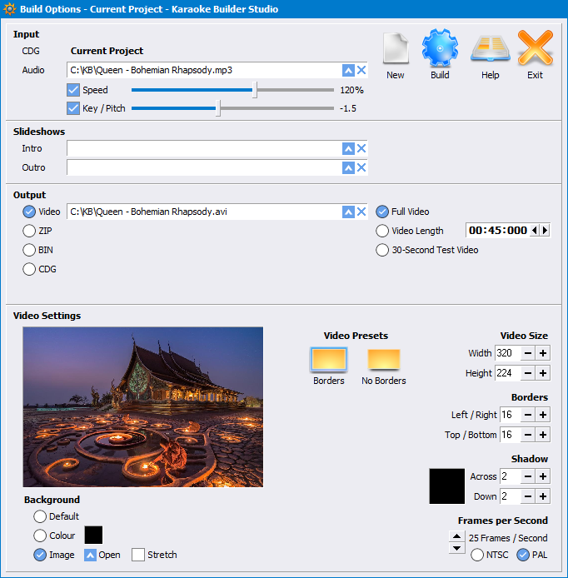Click the Speed slider handle
This screenshot has width=568, height=578.
[255, 90]
